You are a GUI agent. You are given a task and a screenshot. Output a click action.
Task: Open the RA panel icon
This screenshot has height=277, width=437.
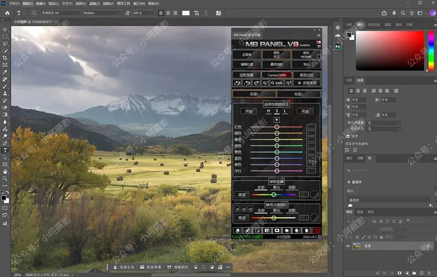[338, 47]
